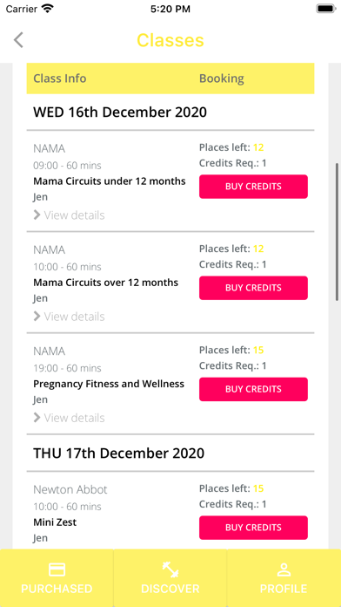Switch to the PROFILE tab
Screen dimensions: 341x607
284,578
